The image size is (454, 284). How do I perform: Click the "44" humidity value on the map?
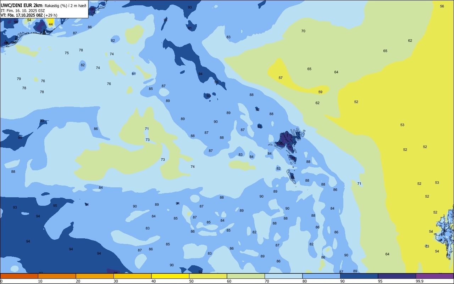point(51,24)
